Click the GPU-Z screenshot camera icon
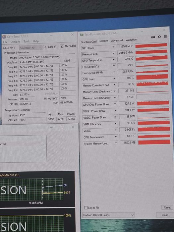174x232 pixels. (x=153, y=37)
